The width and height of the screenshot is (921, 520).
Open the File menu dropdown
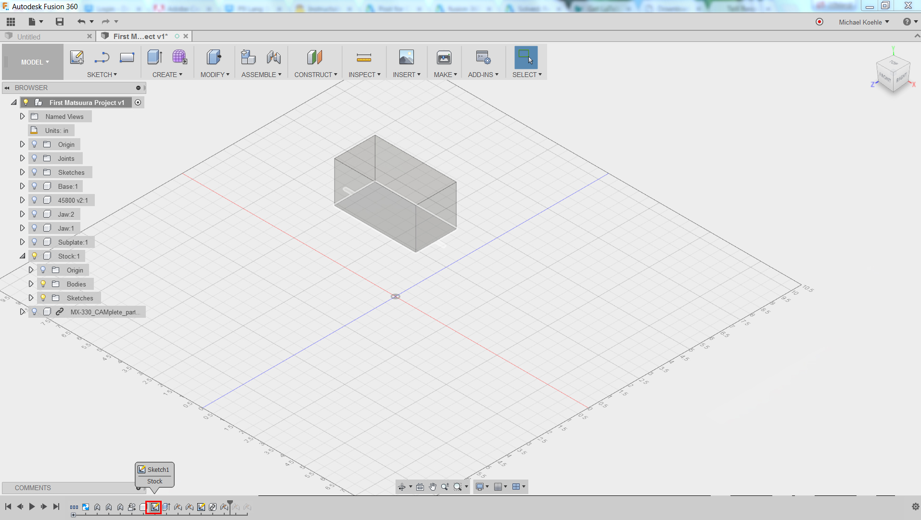(x=36, y=22)
